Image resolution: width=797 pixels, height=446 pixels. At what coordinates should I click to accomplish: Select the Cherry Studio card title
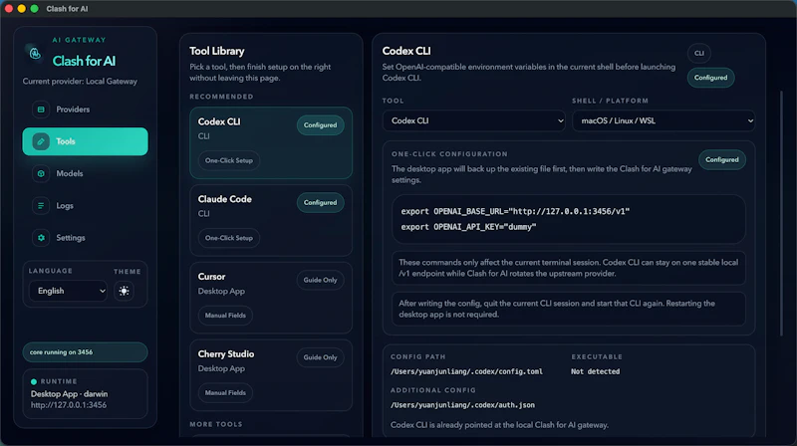coord(226,354)
